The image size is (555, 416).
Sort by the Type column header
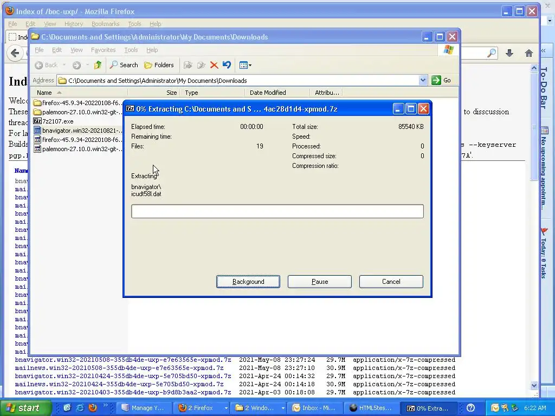(x=212, y=93)
